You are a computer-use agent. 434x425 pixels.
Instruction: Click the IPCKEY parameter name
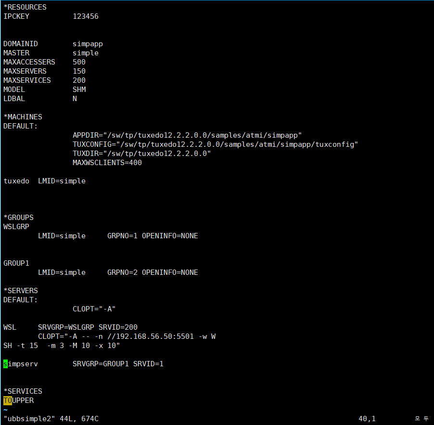click(16, 16)
